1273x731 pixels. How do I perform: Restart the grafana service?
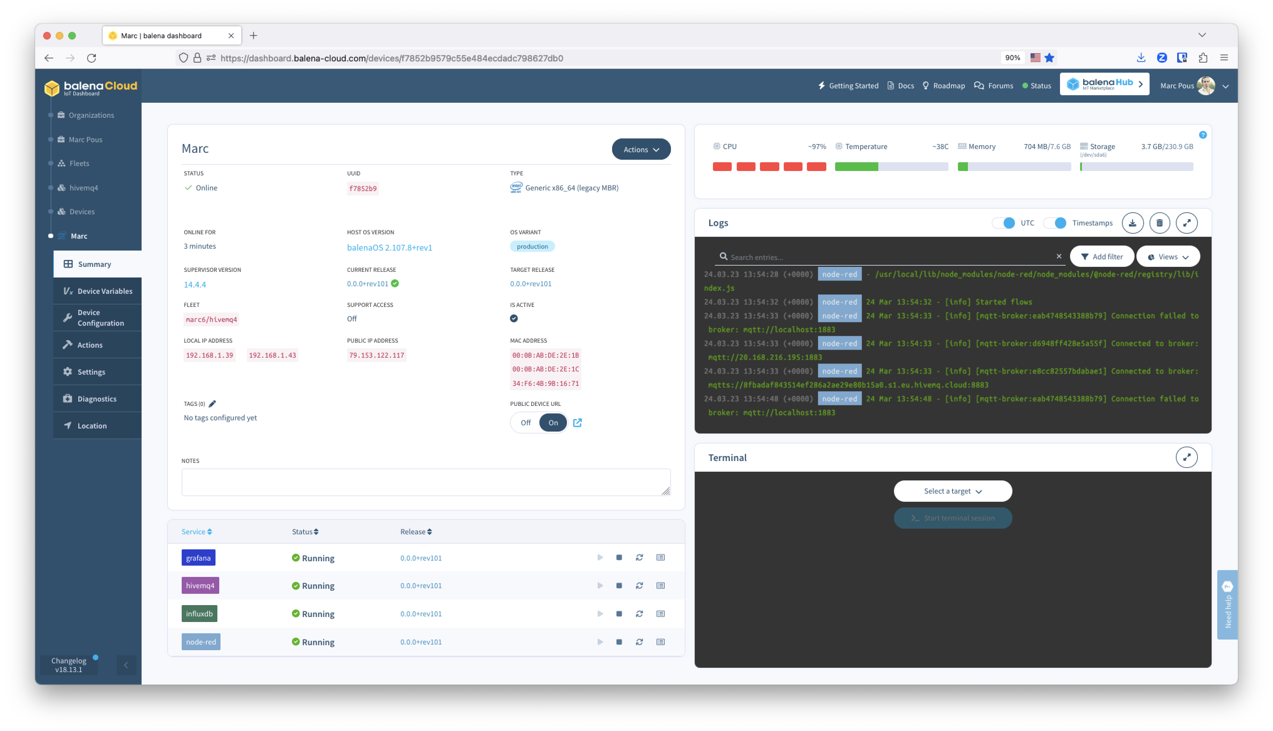coord(639,557)
